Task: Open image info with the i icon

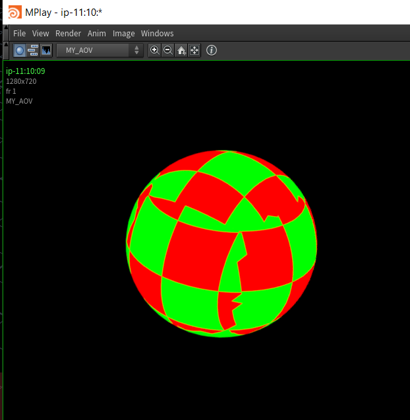Action: [212, 50]
